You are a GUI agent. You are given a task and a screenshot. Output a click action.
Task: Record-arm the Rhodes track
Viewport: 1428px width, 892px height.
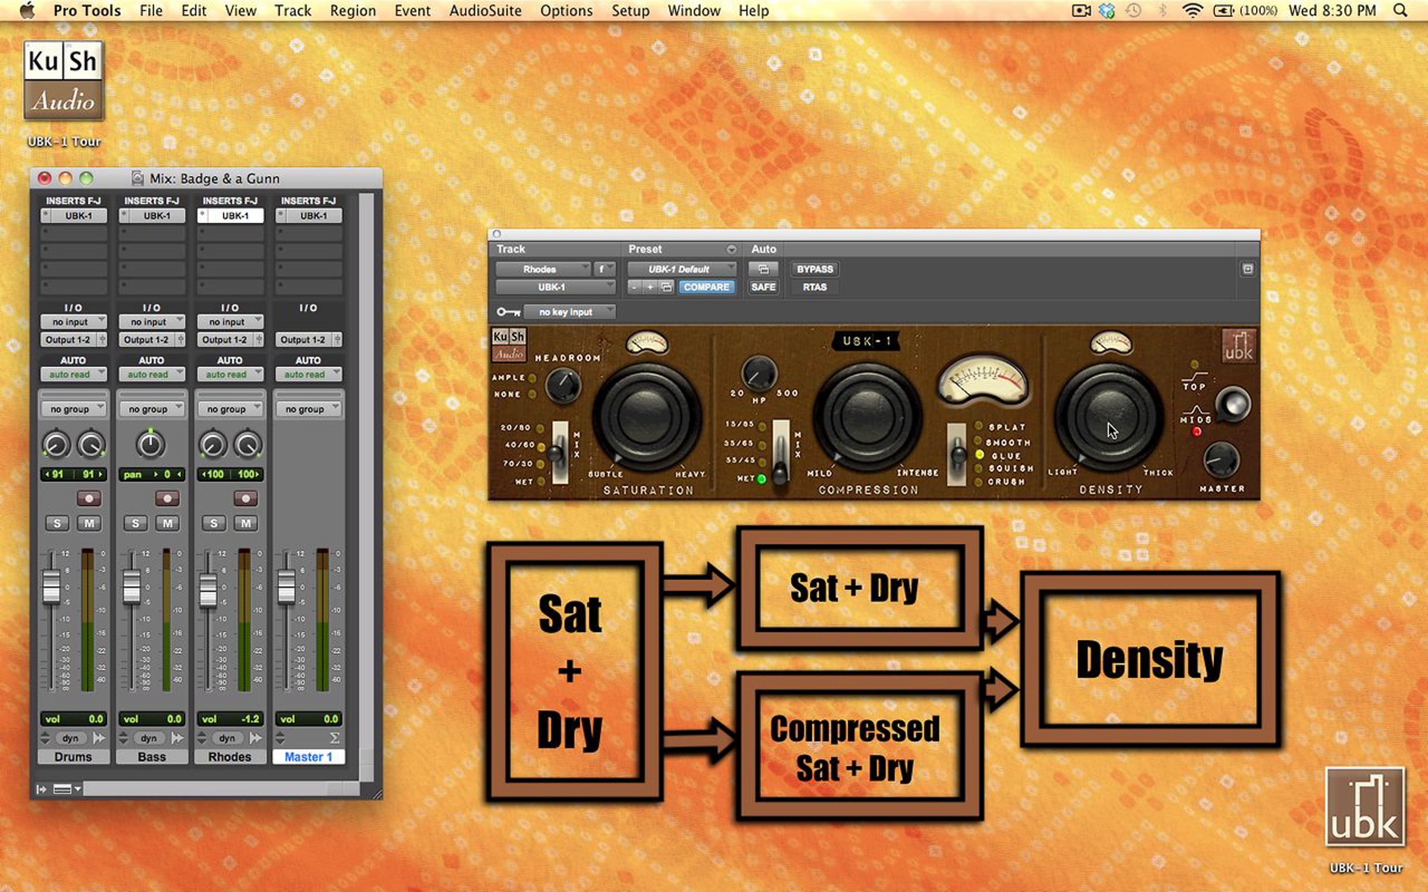tap(246, 498)
